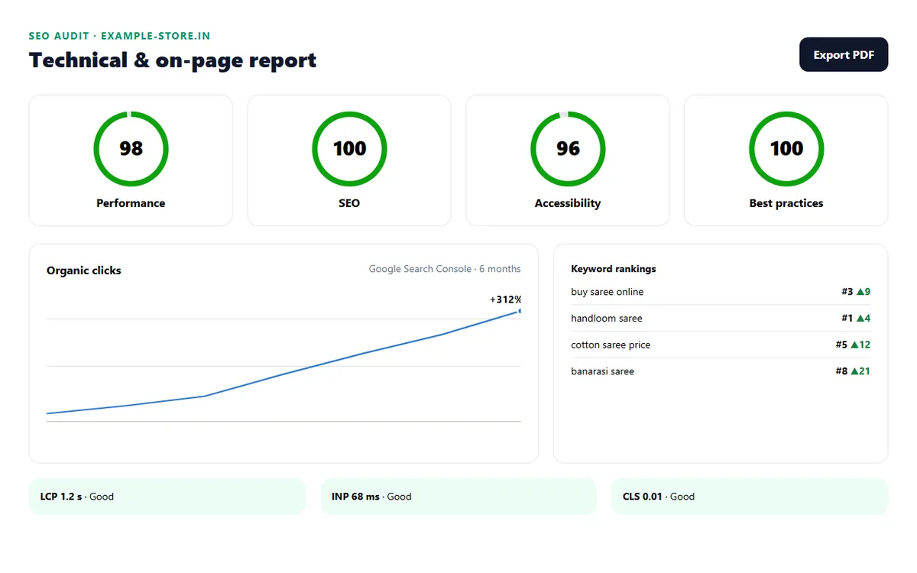The image size is (917, 573).
Task: Click the Best practices card label
Action: [x=786, y=203]
